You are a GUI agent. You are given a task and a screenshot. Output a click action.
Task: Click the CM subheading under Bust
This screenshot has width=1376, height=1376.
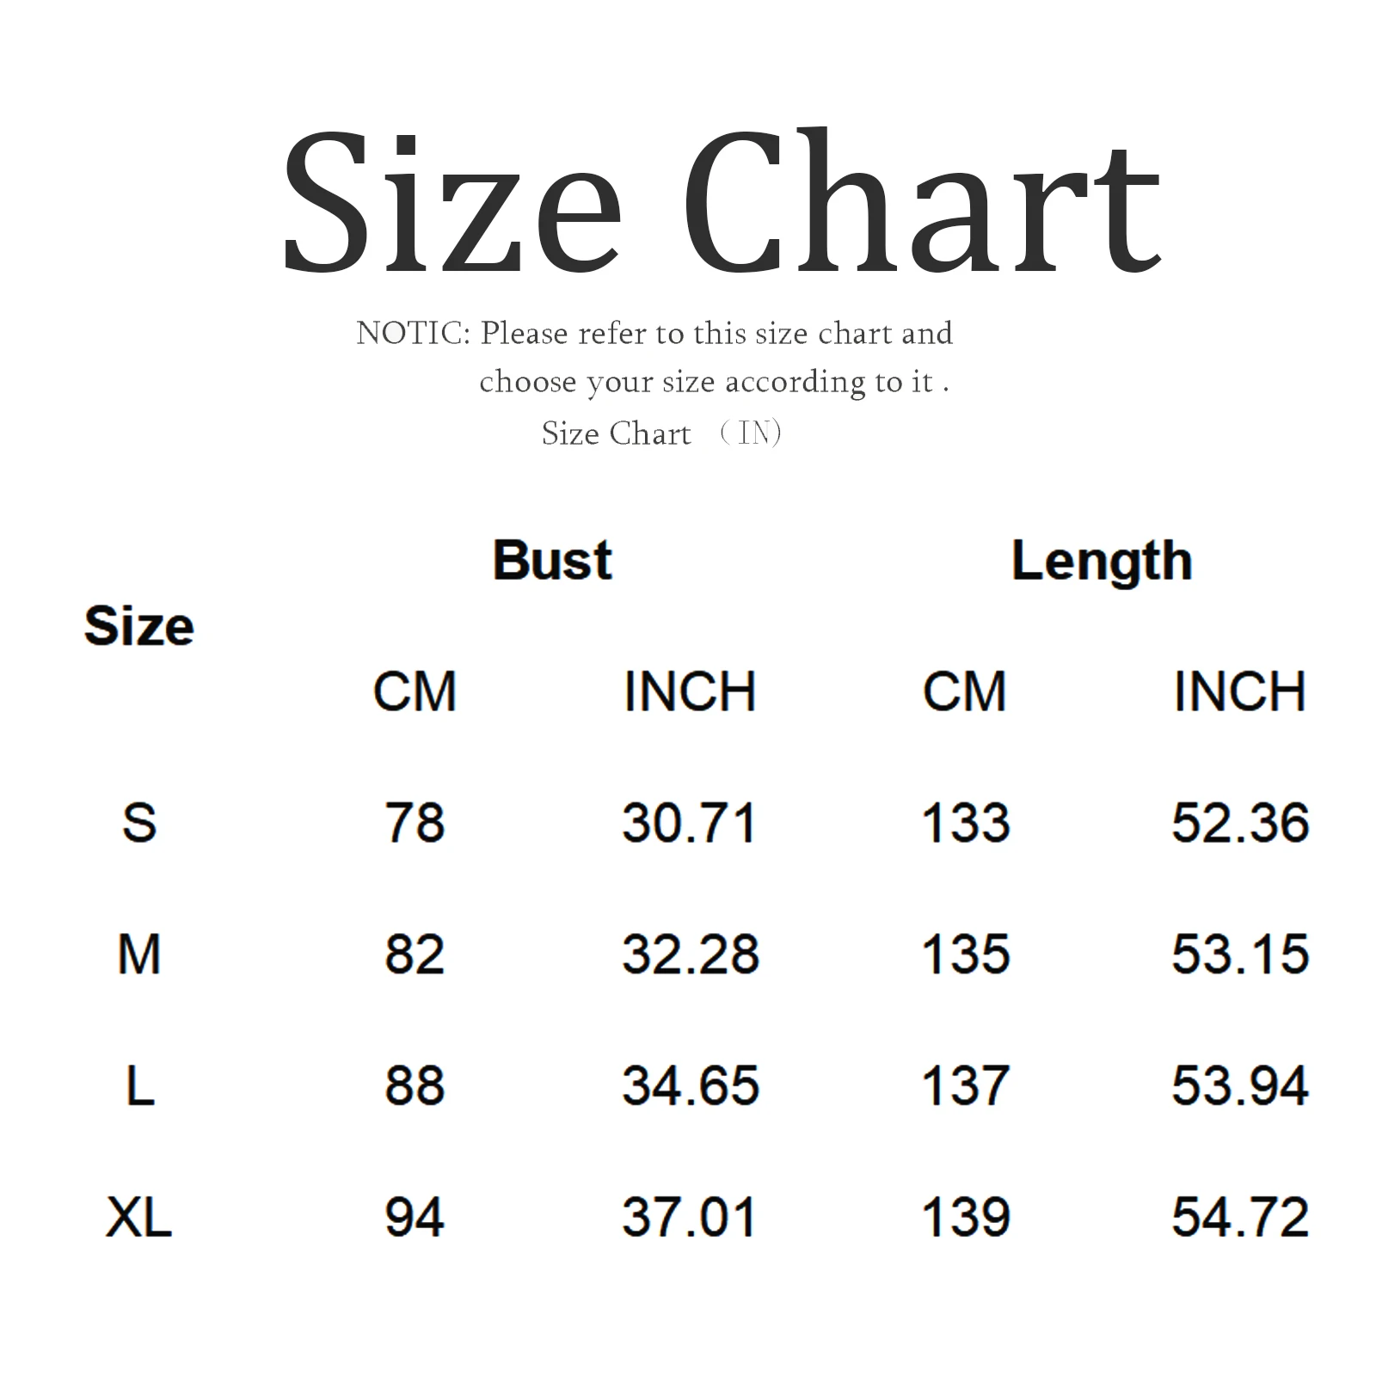pos(415,691)
